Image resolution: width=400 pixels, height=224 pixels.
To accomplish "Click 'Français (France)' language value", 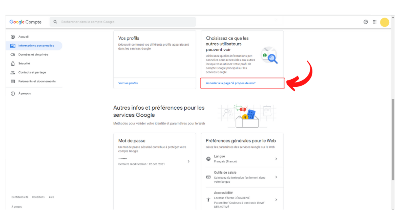I will [x=225, y=162].
